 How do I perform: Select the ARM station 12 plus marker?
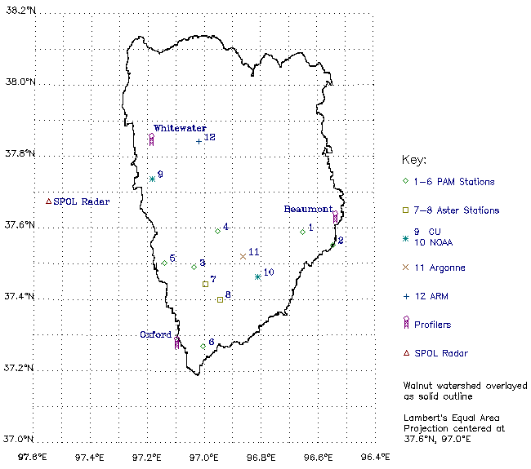pos(199,141)
